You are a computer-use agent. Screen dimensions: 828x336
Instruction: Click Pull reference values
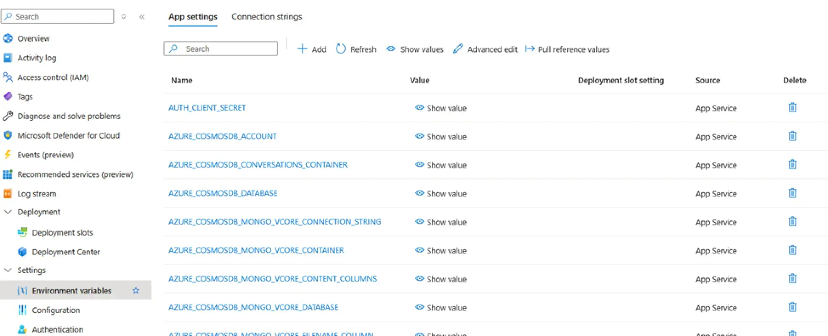567,49
